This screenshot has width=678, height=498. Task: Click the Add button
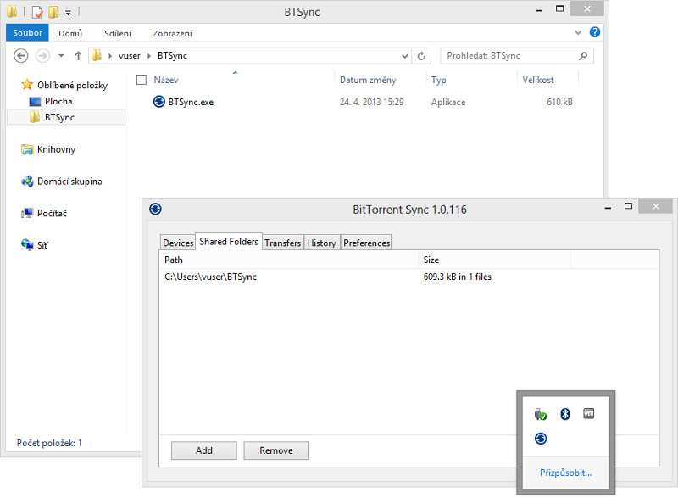point(203,450)
